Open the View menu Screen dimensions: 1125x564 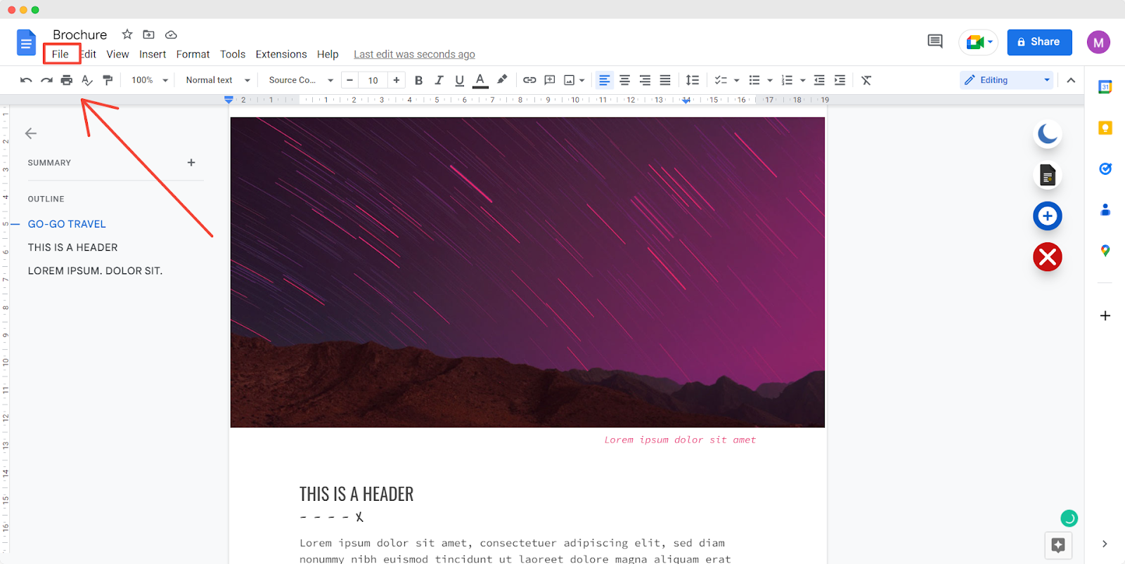pos(117,54)
